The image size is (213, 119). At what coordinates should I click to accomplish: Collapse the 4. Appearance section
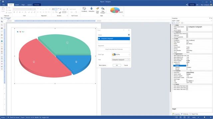(173, 54)
